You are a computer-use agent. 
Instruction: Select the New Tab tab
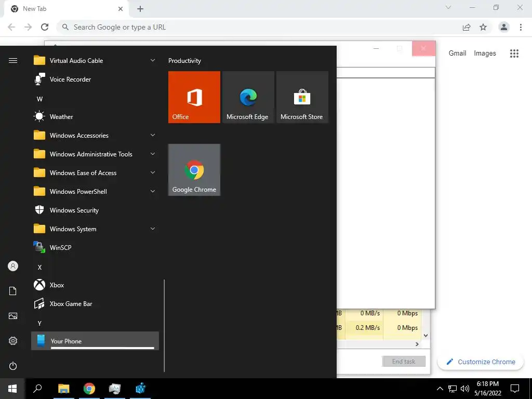pyautogui.click(x=66, y=9)
